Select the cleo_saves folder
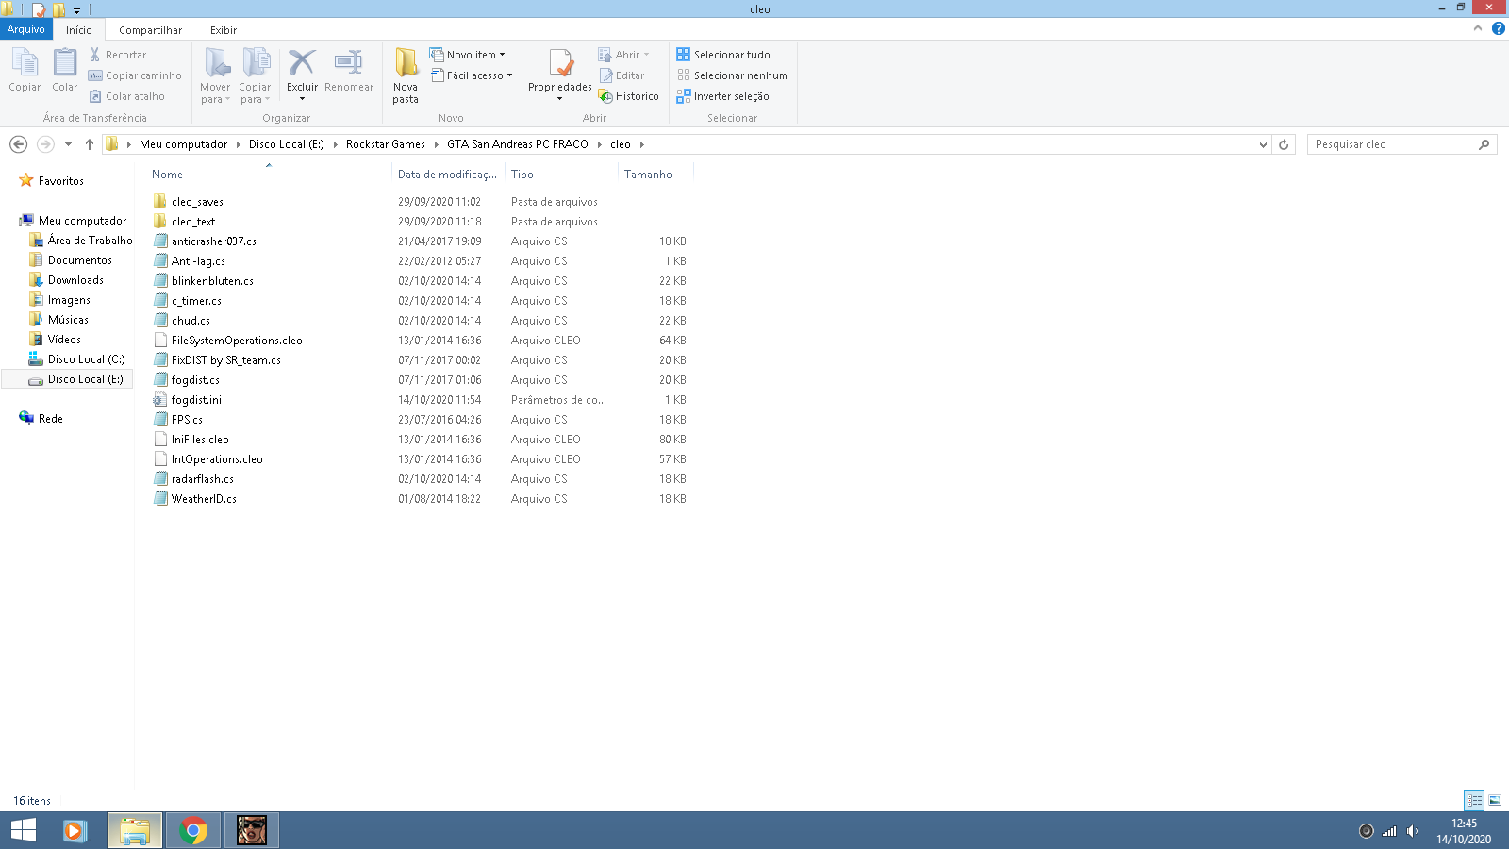The image size is (1509, 849). 197,202
